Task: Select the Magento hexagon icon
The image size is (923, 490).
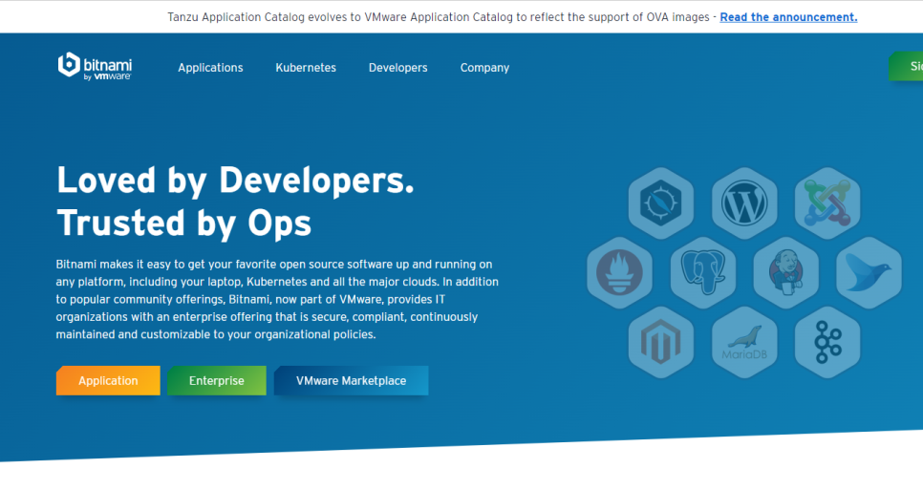Action: click(661, 342)
